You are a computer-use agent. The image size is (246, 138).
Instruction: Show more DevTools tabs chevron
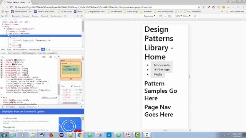pos(65,16)
